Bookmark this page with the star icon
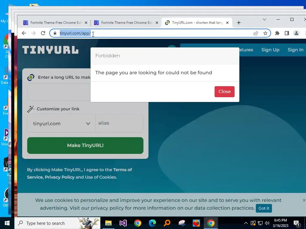Viewport: 306px width, 229px height. pyautogui.click(x=265, y=33)
